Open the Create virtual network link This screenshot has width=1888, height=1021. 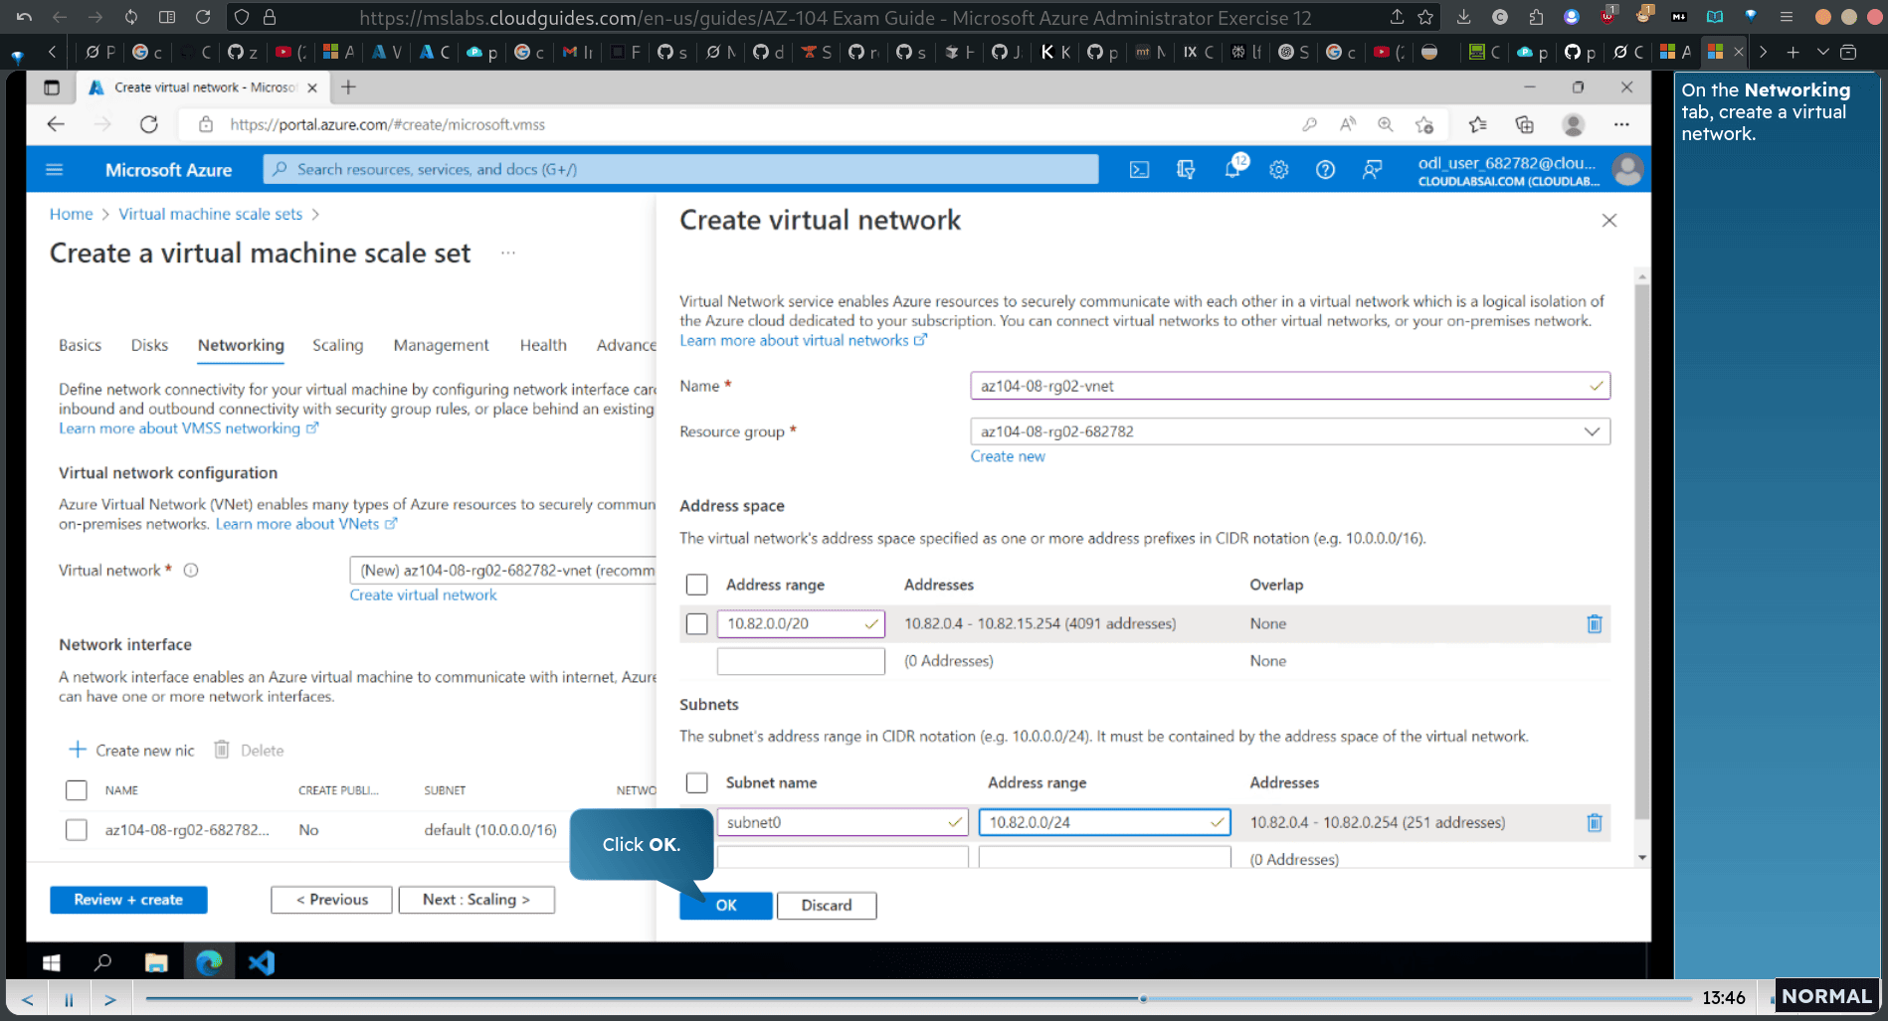423,595
